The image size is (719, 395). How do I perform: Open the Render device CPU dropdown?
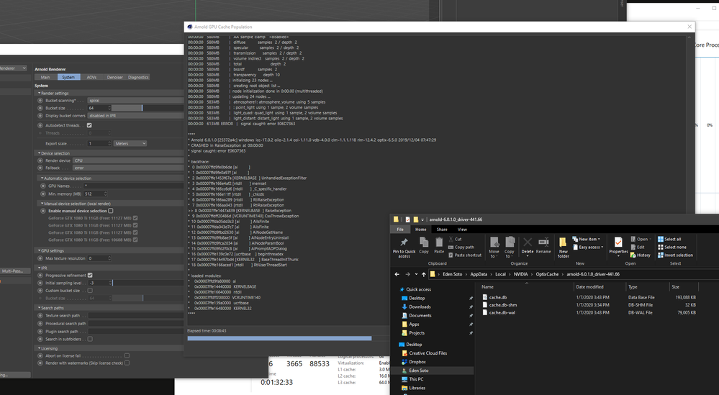128,160
